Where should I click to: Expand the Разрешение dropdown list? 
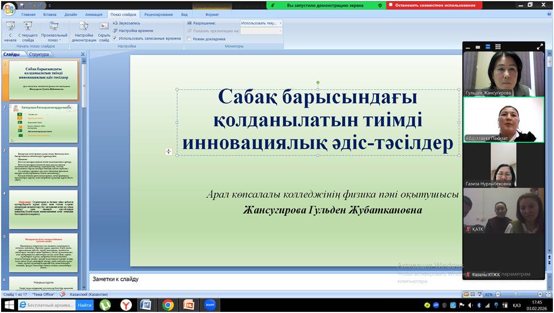pyautogui.click(x=280, y=23)
